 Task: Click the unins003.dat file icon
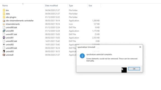[x=4, y=48]
